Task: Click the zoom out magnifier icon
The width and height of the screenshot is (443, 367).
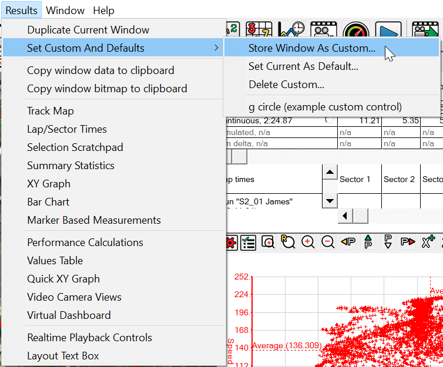Action: (x=328, y=243)
